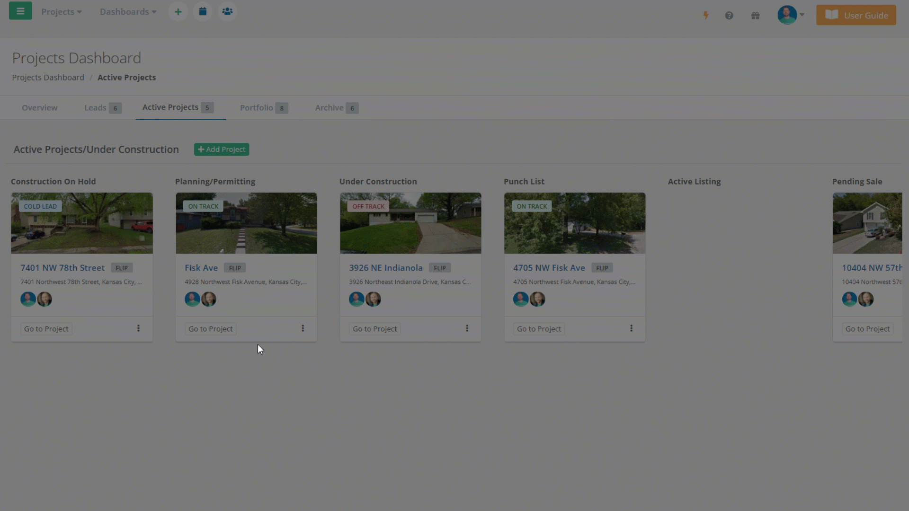909x511 pixels.
Task: Expand the Dashboards dropdown menu
Action: (x=128, y=12)
